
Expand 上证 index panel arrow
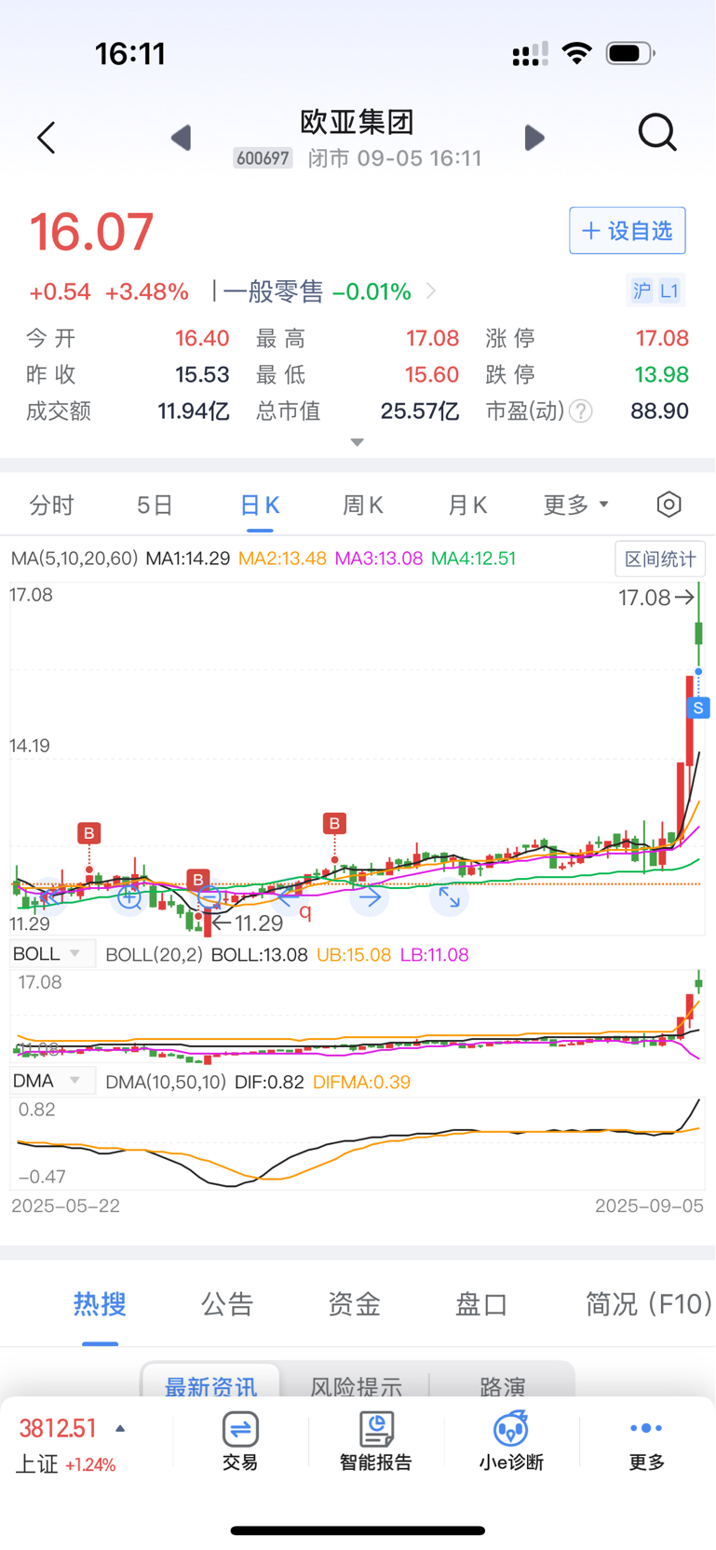click(120, 1429)
